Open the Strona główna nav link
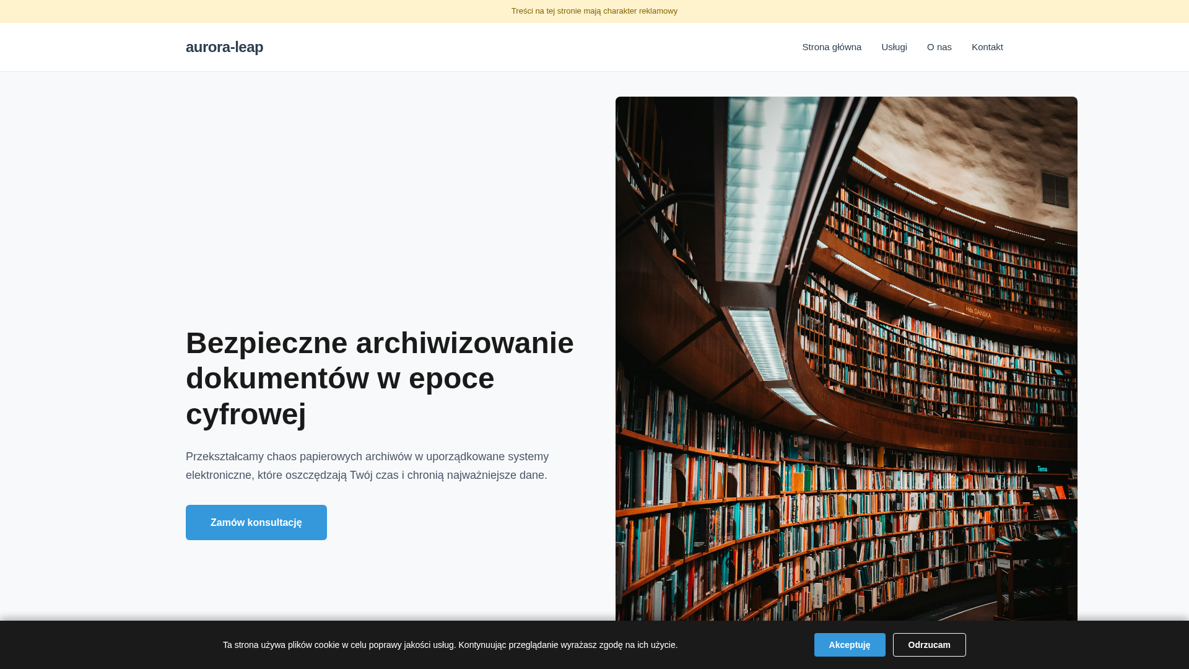 click(832, 47)
